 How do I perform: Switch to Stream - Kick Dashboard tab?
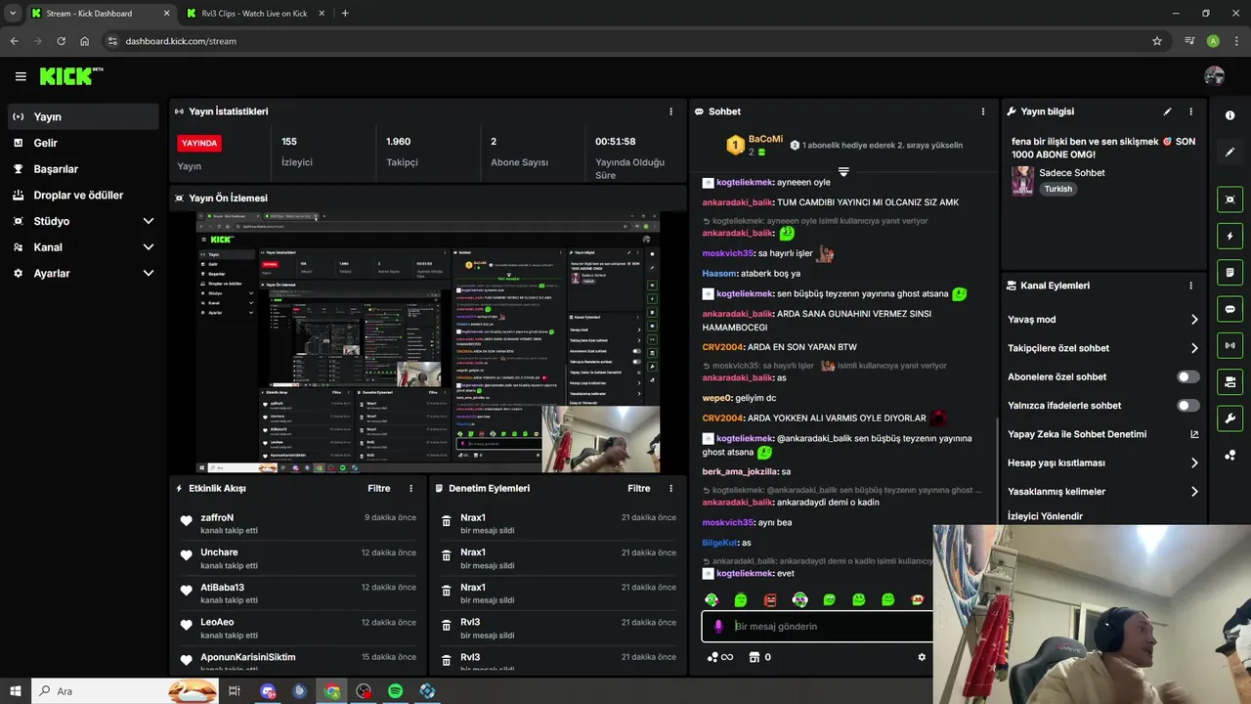pyautogui.click(x=100, y=14)
